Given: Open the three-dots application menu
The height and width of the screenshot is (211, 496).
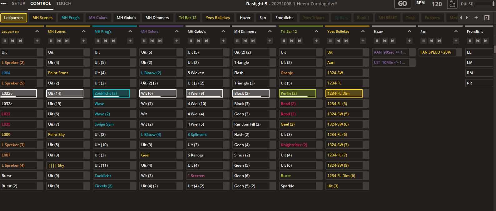Looking at the screenshot, I should [3, 3].
